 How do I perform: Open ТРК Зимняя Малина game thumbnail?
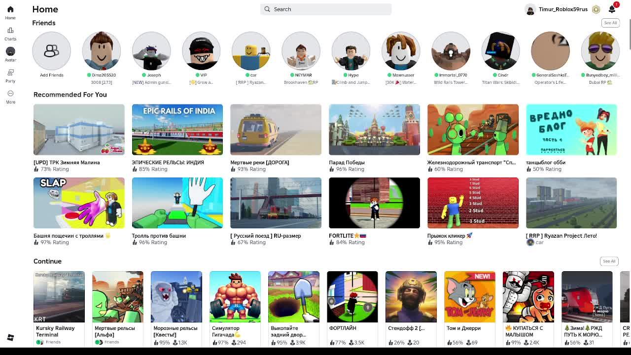point(79,129)
